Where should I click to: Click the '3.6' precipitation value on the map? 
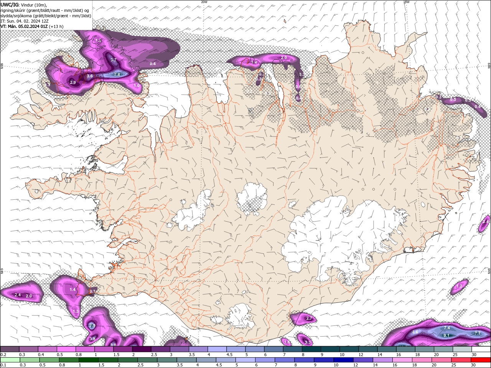[x=90, y=76]
